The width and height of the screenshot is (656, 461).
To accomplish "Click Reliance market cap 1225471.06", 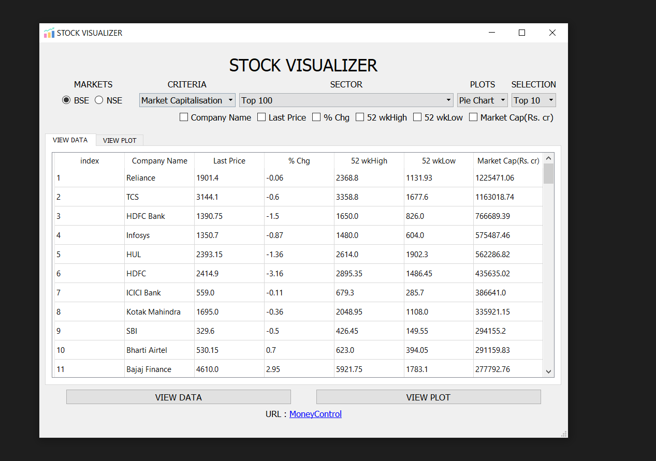I will [508, 178].
